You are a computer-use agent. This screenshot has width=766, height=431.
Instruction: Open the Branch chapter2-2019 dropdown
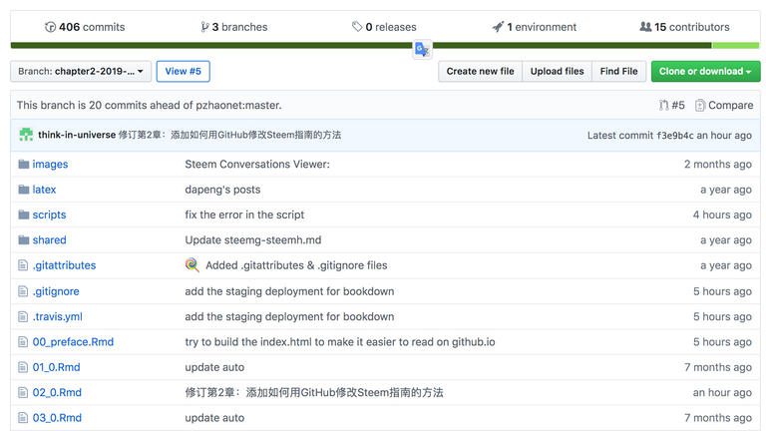(x=81, y=72)
